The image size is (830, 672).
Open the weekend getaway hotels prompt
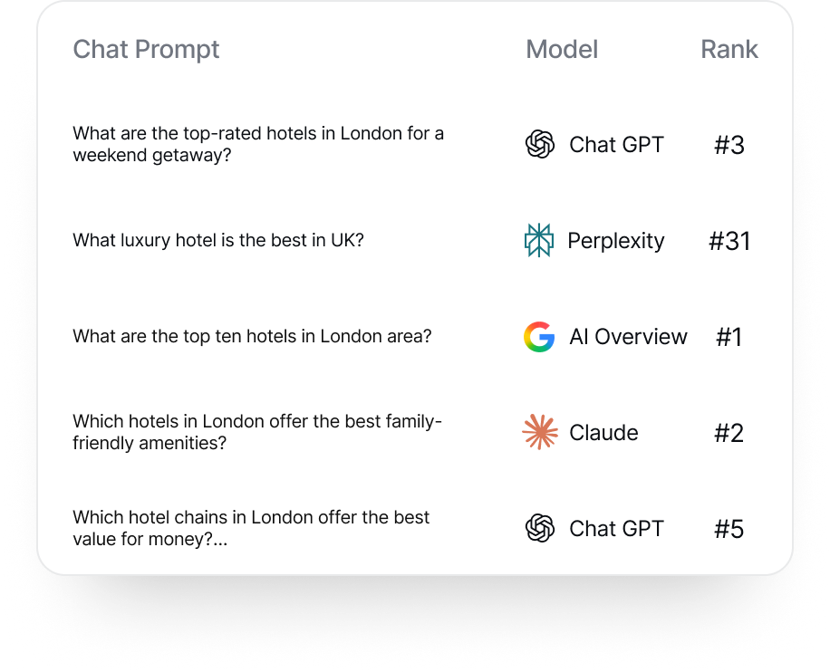[x=258, y=144]
